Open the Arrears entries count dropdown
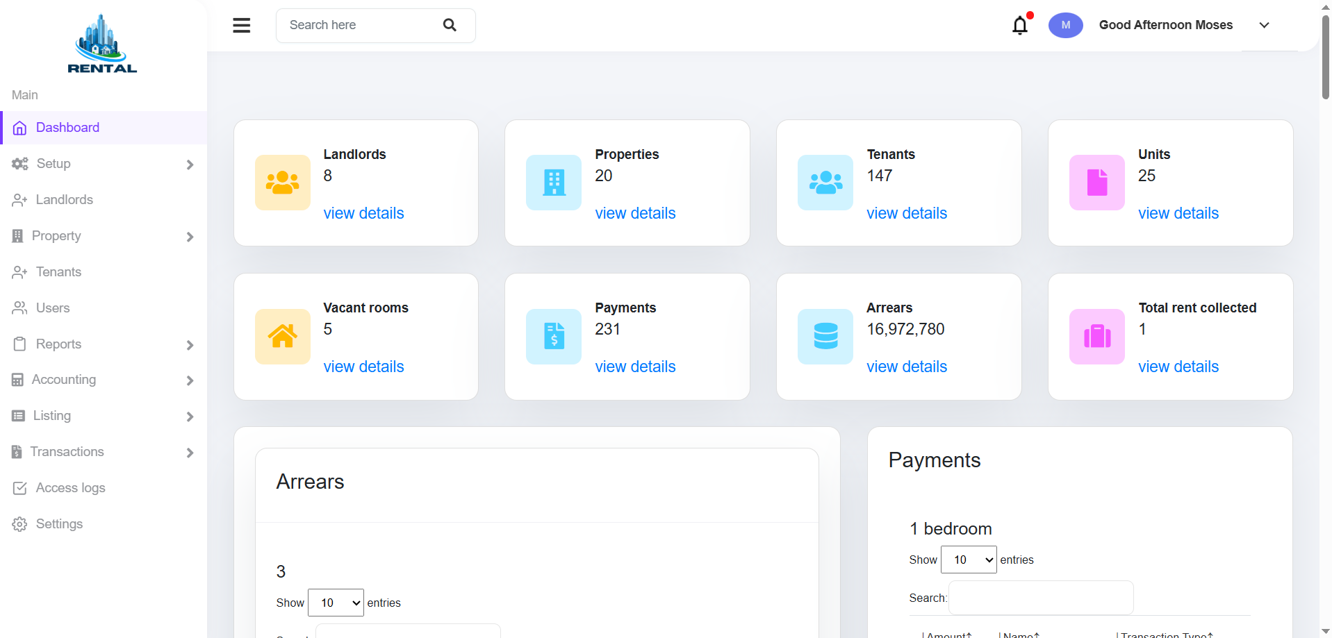This screenshot has height=638, width=1332. [336, 603]
